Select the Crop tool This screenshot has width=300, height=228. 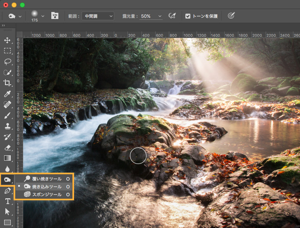(7, 83)
